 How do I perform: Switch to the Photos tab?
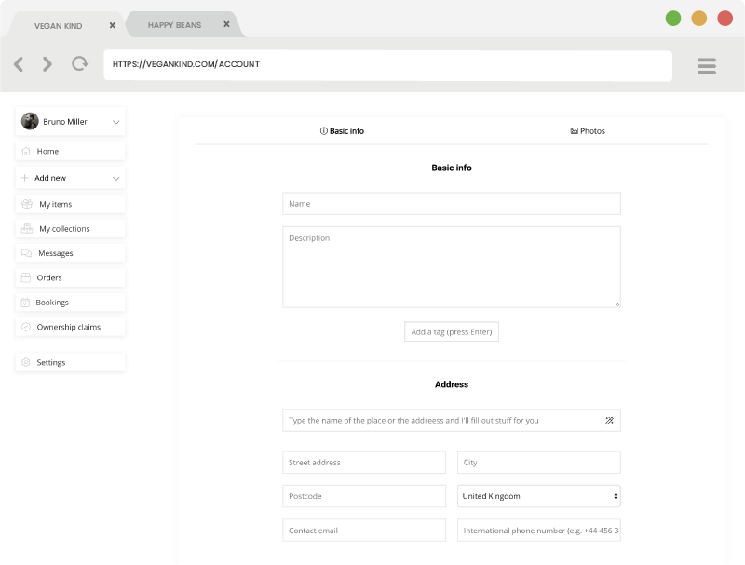click(x=588, y=131)
